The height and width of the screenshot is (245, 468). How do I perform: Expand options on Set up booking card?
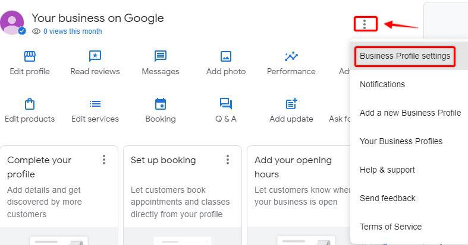click(228, 160)
